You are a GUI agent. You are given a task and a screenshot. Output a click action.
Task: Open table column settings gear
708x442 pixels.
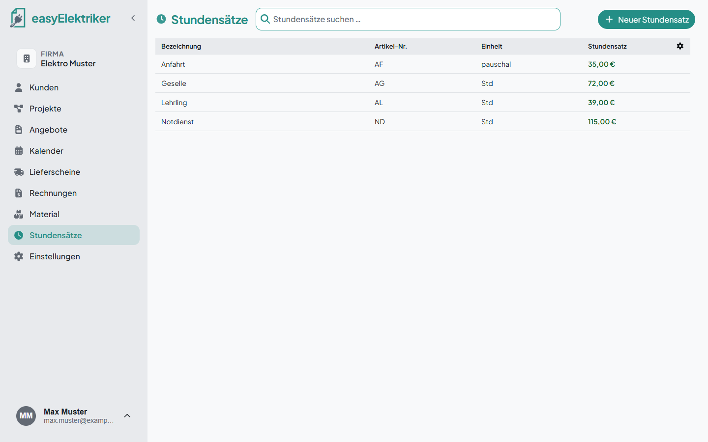[680, 46]
